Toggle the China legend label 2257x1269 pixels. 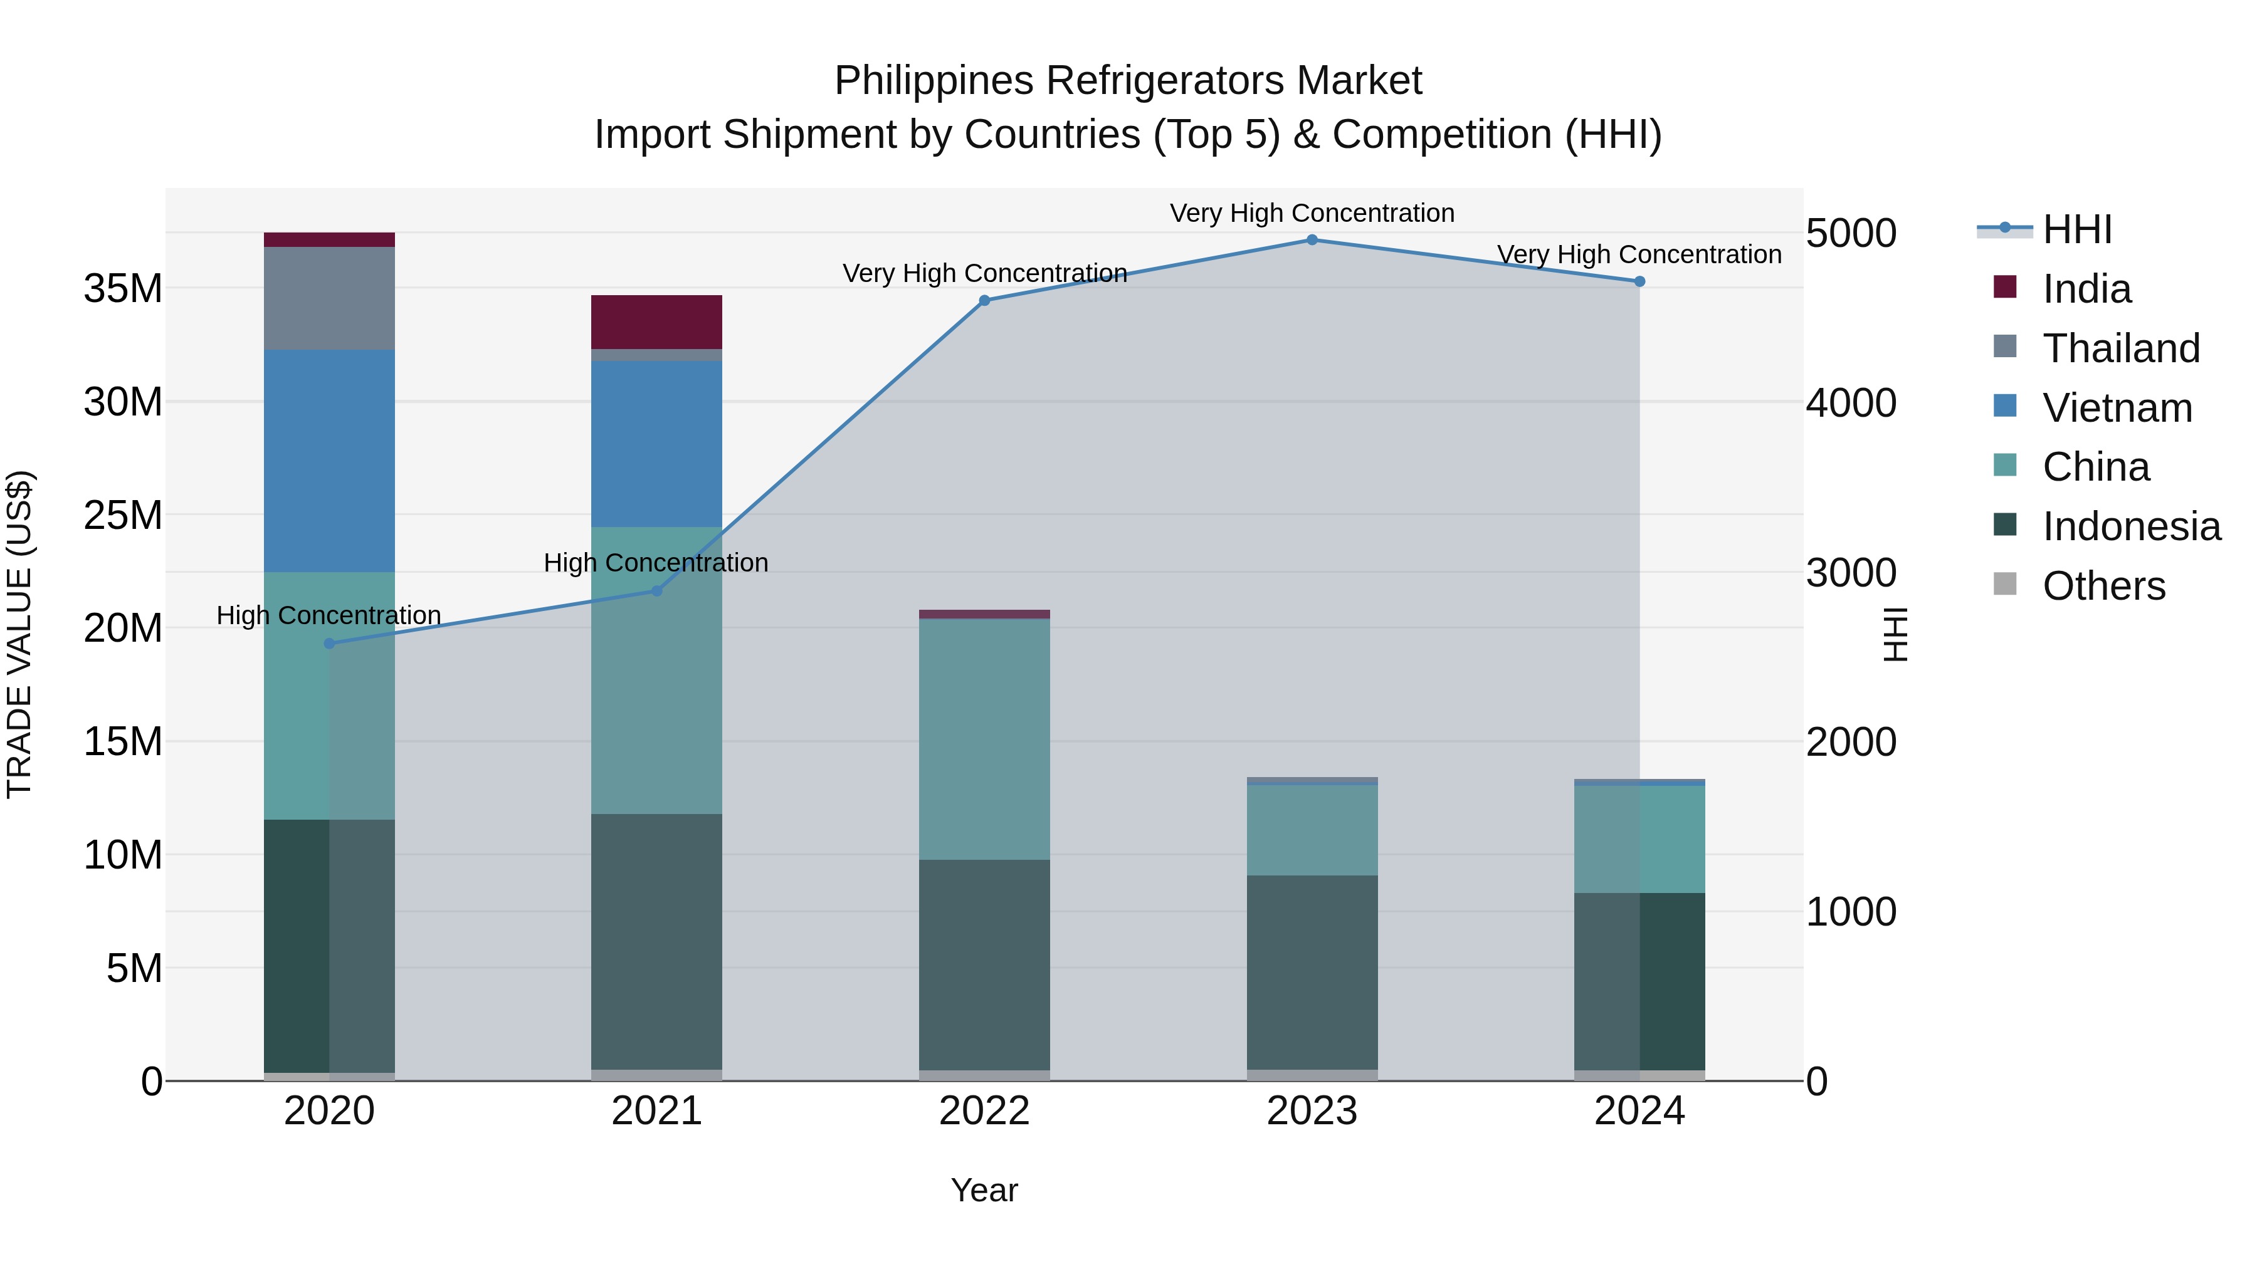click(2096, 467)
